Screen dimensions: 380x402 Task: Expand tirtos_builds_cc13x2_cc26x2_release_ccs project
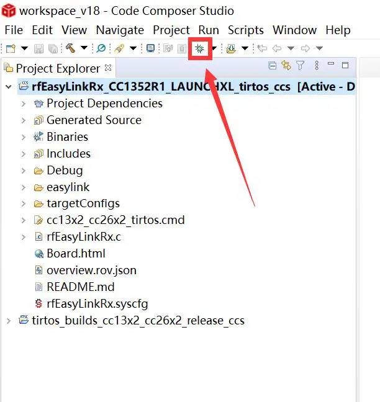pos(9,321)
